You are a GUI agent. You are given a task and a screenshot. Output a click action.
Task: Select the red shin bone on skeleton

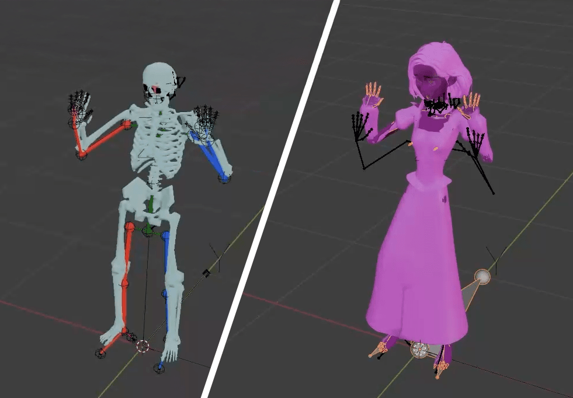click(124, 306)
